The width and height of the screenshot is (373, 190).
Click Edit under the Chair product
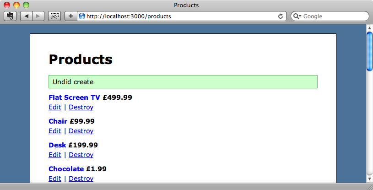click(x=55, y=131)
